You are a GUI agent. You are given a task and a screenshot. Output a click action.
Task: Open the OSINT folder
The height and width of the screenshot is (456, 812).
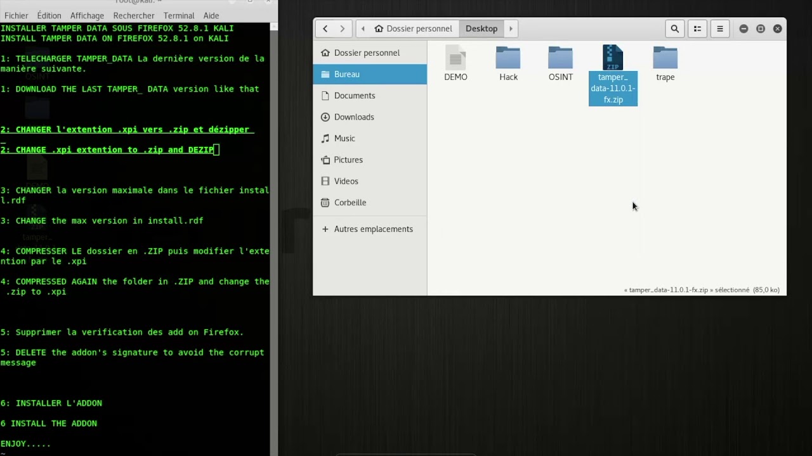pos(560,60)
